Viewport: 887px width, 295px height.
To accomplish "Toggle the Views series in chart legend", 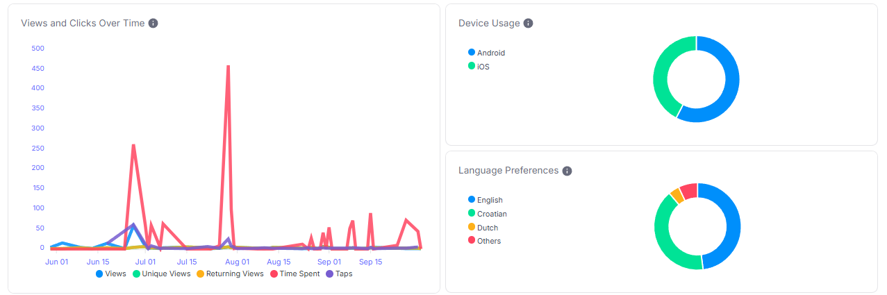I will click(110, 273).
